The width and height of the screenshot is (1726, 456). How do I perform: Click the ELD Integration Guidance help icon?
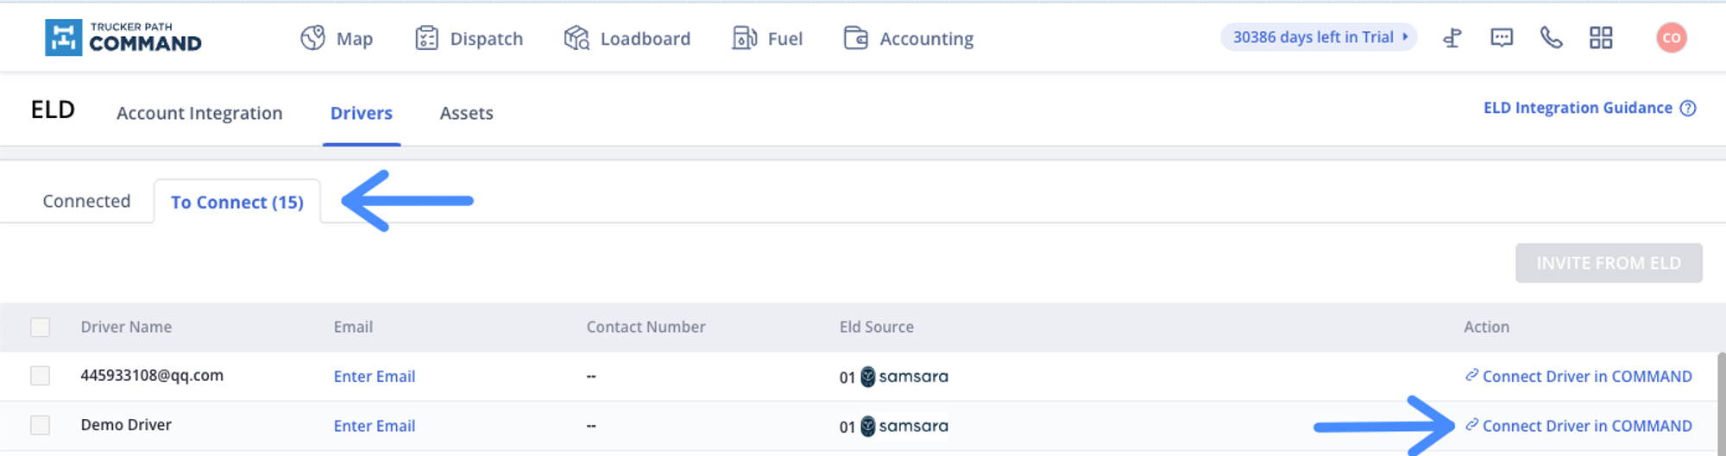[1688, 108]
